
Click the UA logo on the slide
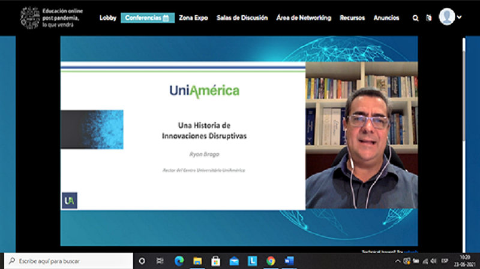point(70,201)
